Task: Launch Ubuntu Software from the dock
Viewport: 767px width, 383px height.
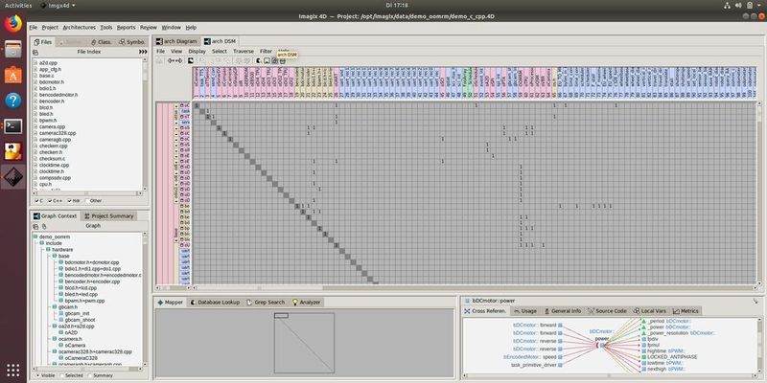Action: 13,75
